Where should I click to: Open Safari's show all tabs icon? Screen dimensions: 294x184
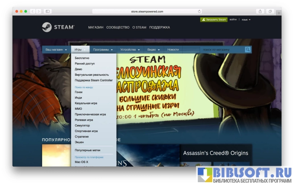[270, 11]
